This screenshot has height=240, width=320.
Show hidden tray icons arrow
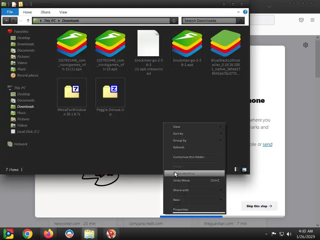pos(266,234)
